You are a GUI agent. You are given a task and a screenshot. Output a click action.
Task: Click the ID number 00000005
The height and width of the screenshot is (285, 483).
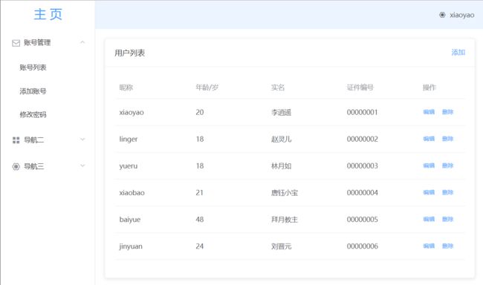(363, 219)
